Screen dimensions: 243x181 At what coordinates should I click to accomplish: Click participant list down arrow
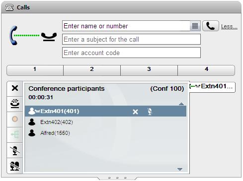click(x=180, y=169)
